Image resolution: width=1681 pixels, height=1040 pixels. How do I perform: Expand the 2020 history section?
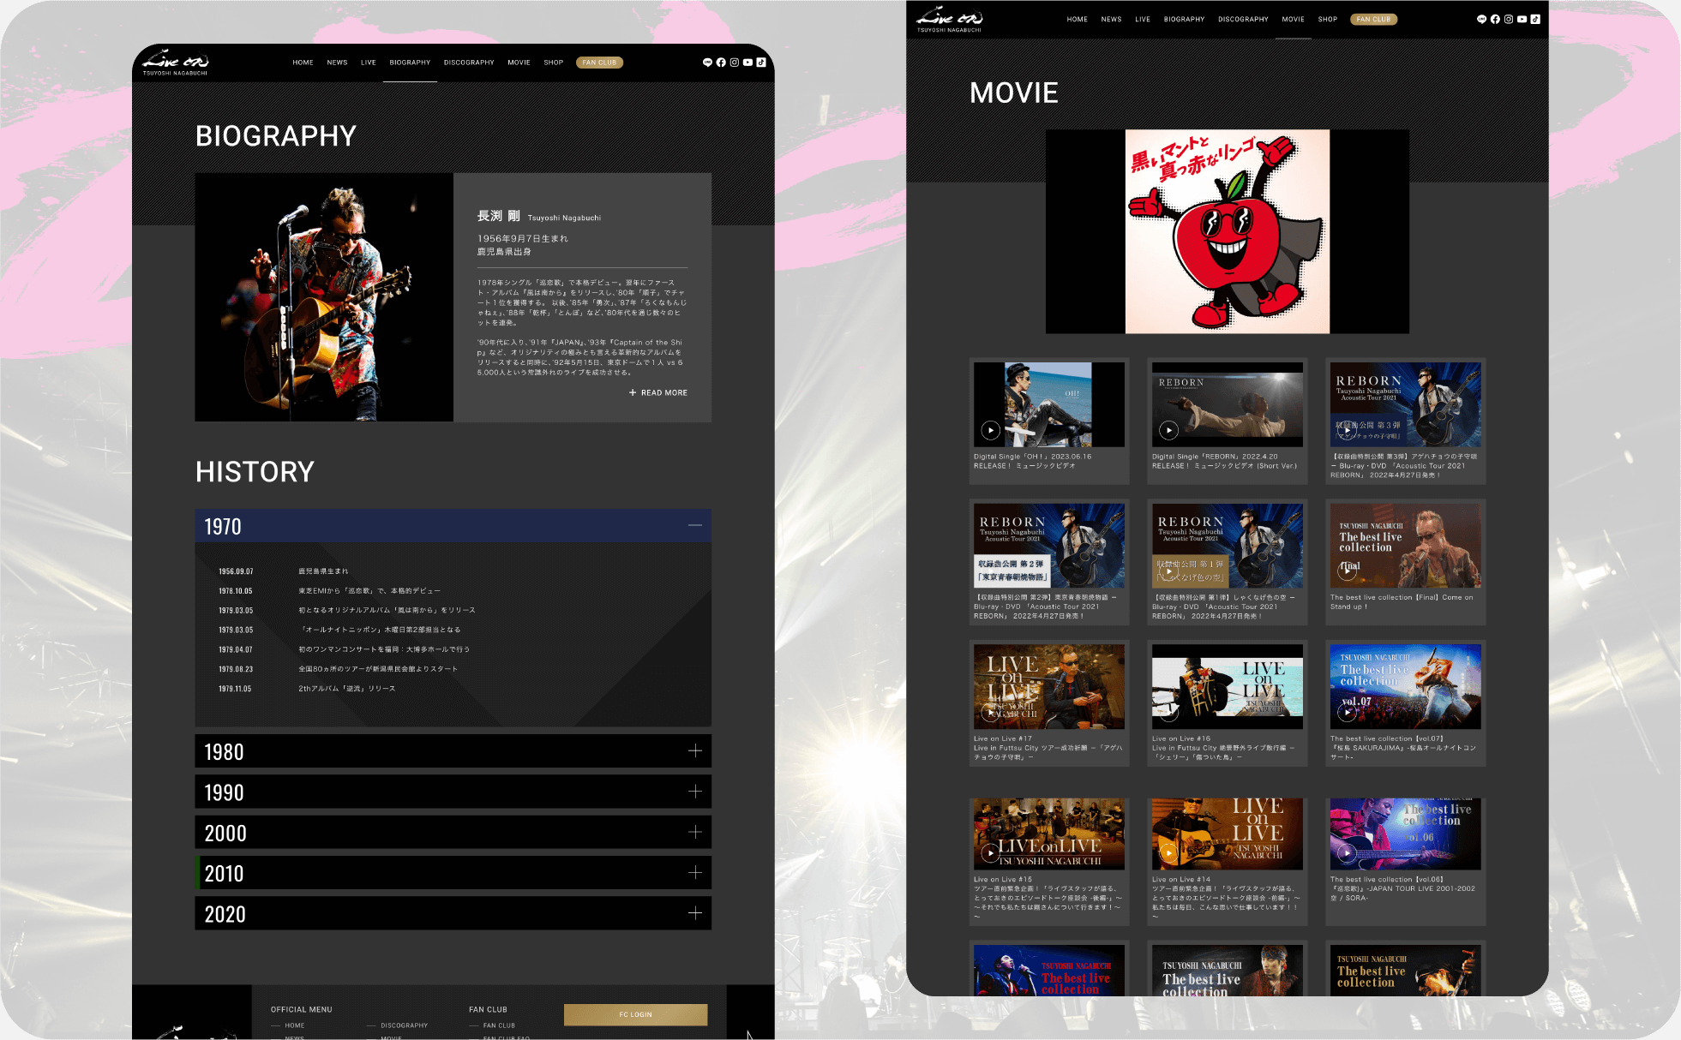click(x=694, y=913)
